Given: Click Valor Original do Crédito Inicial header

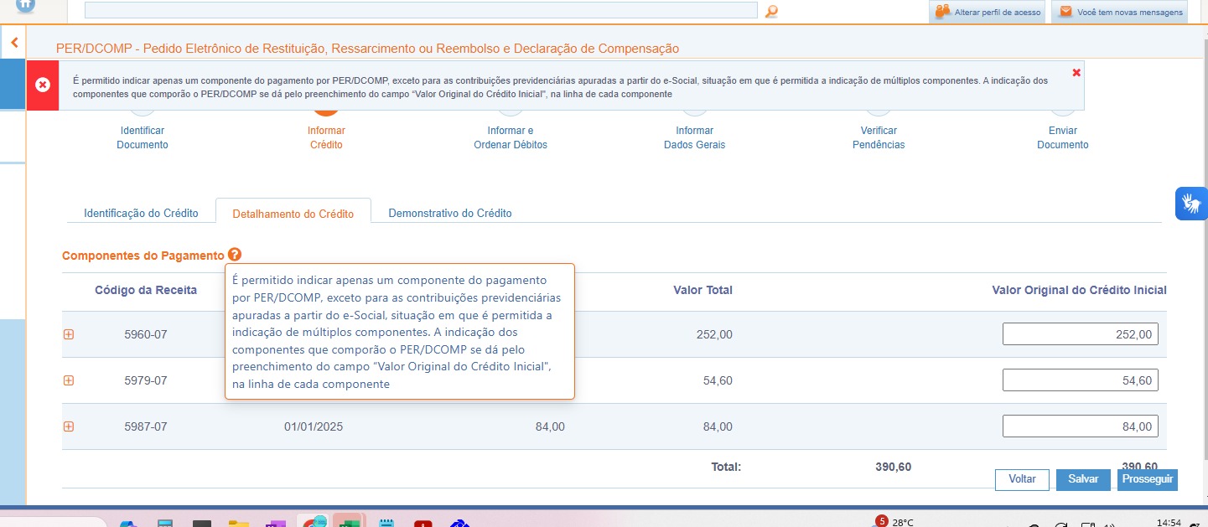Looking at the screenshot, I should [x=1079, y=290].
